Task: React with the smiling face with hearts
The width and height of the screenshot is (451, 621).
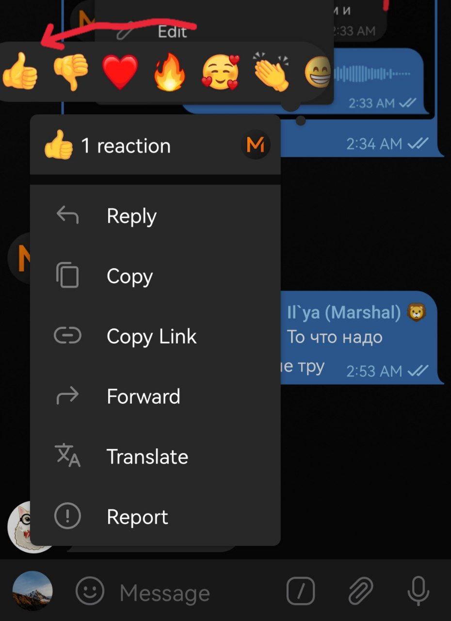Action: tap(221, 73)
